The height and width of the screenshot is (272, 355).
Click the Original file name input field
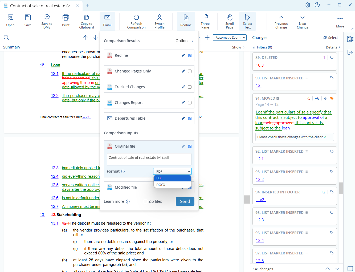(x=149, y=159)
